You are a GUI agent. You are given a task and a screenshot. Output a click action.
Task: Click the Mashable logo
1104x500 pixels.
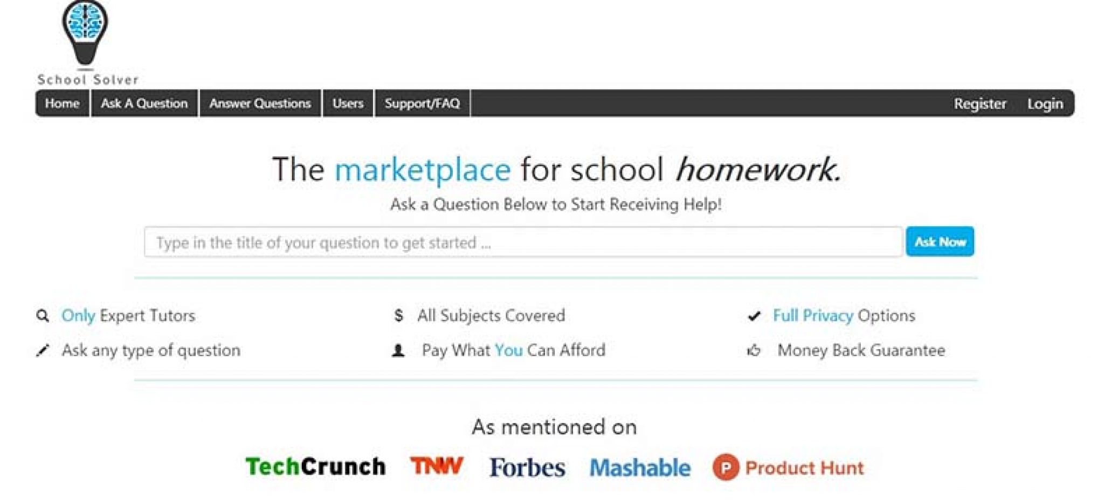640,468
